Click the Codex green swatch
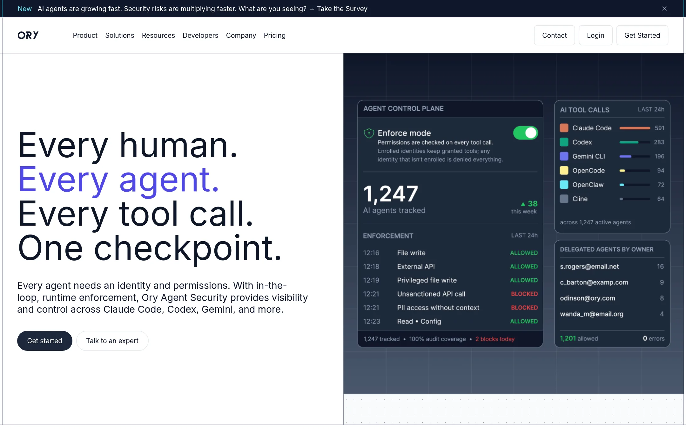 564,142
